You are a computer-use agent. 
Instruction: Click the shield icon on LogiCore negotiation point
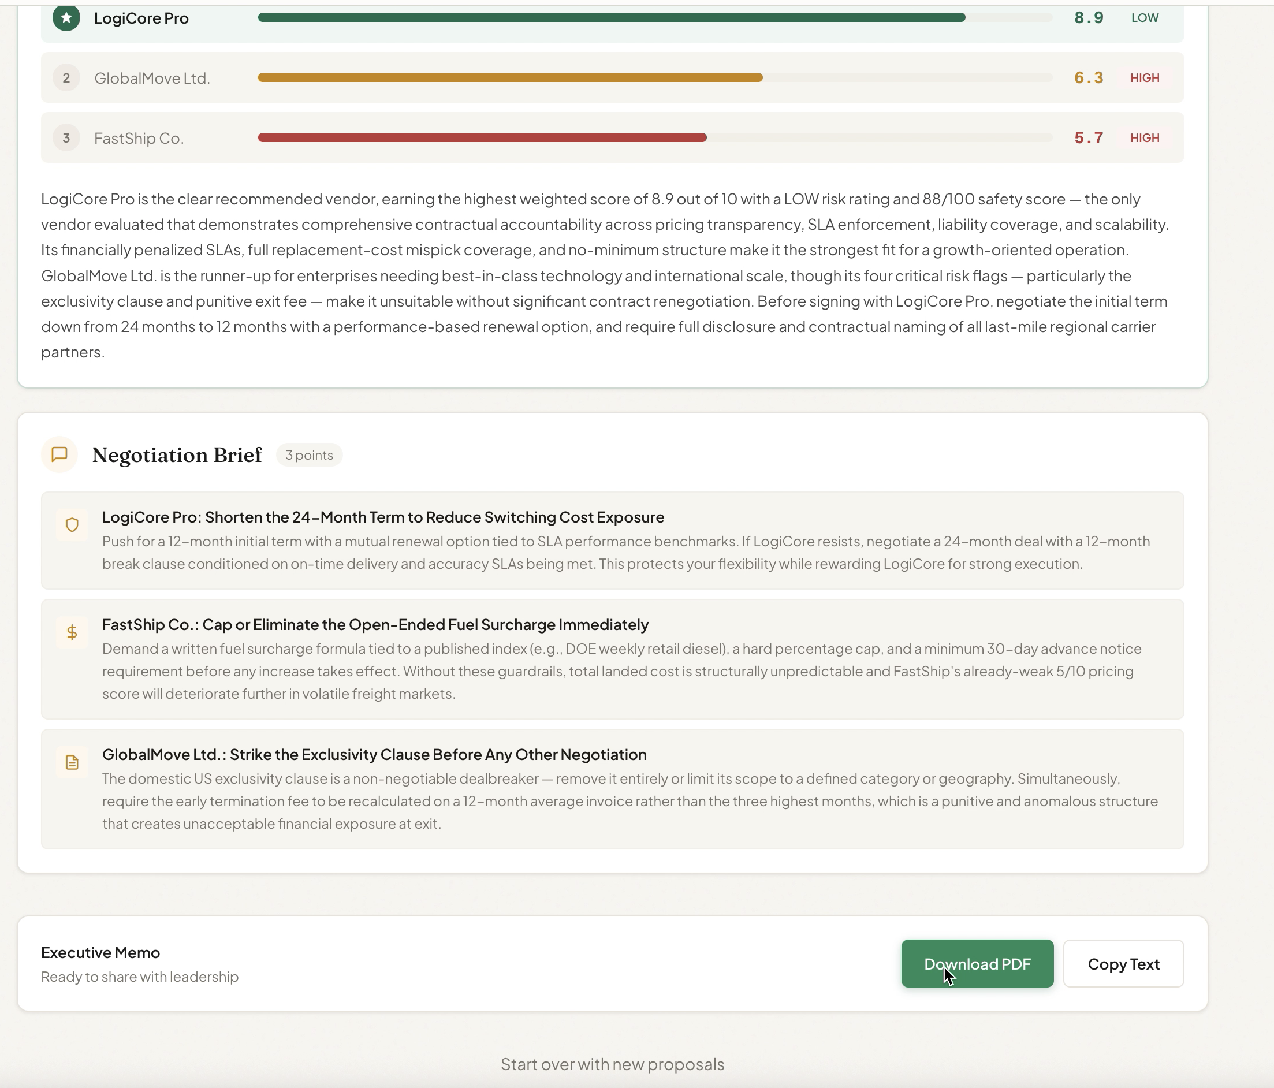pos(72,525)
